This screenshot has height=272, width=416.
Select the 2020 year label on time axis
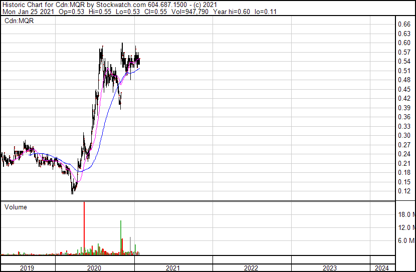pos(94,268)
